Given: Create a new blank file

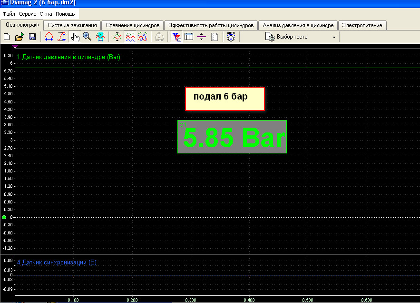Looking at the screenshot, I should point(7,37).
